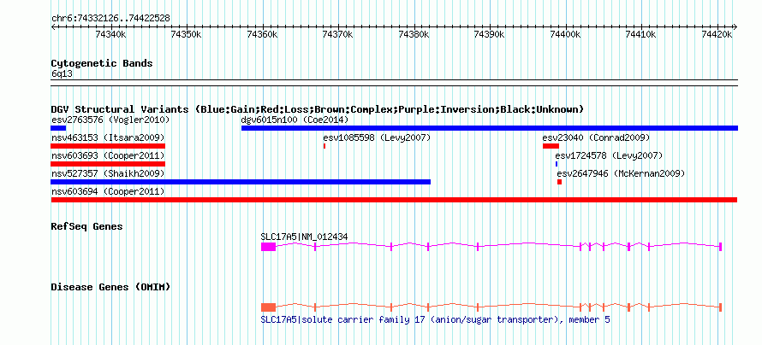Select the red bar under esv23040

click(551, 146)
